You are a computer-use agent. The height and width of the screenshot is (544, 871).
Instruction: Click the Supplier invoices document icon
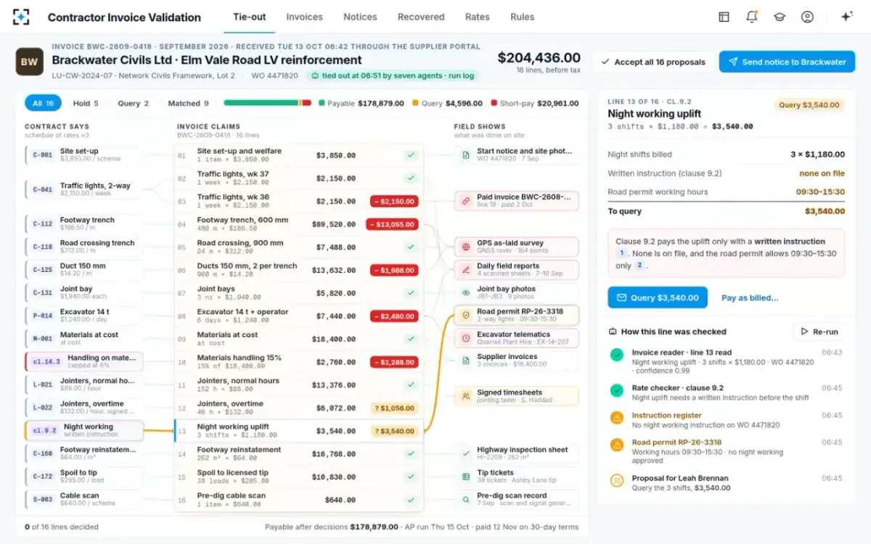(x=465, y=360)
